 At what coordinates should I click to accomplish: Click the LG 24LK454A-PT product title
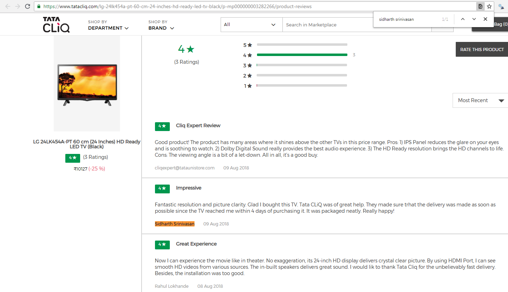click(87, 144)
